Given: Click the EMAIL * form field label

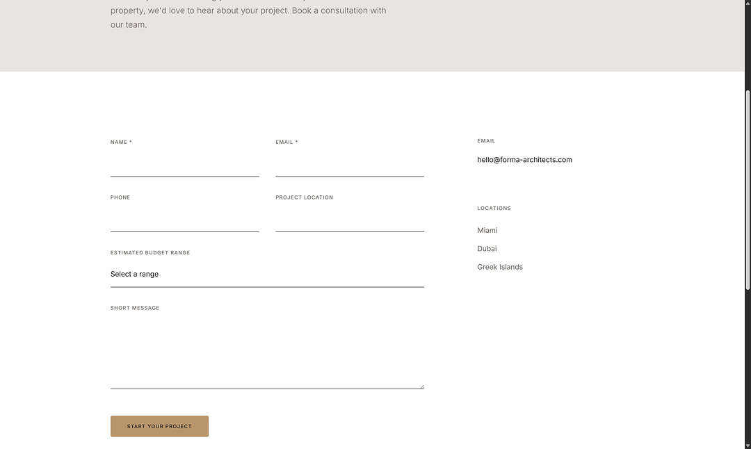Looking at the screenshot, I should (x=286, y=142).
